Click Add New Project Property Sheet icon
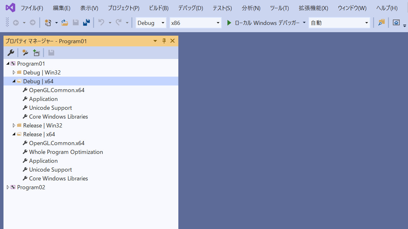 pyautogui.click(x=25, y=53)
